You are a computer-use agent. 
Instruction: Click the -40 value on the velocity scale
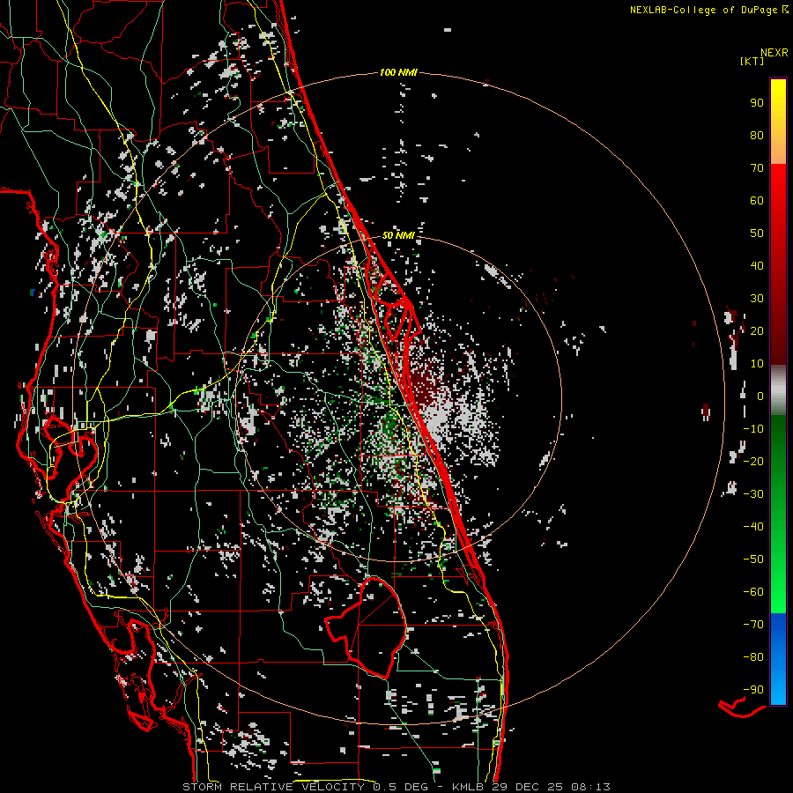coord(753,527)
